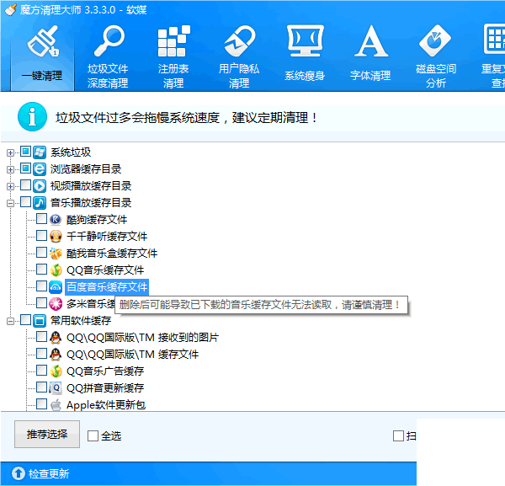Click the icon beside QQ音乐广告缓存
Image resolution: width=505 pixels, height=486 pixels.
point(56,371)
